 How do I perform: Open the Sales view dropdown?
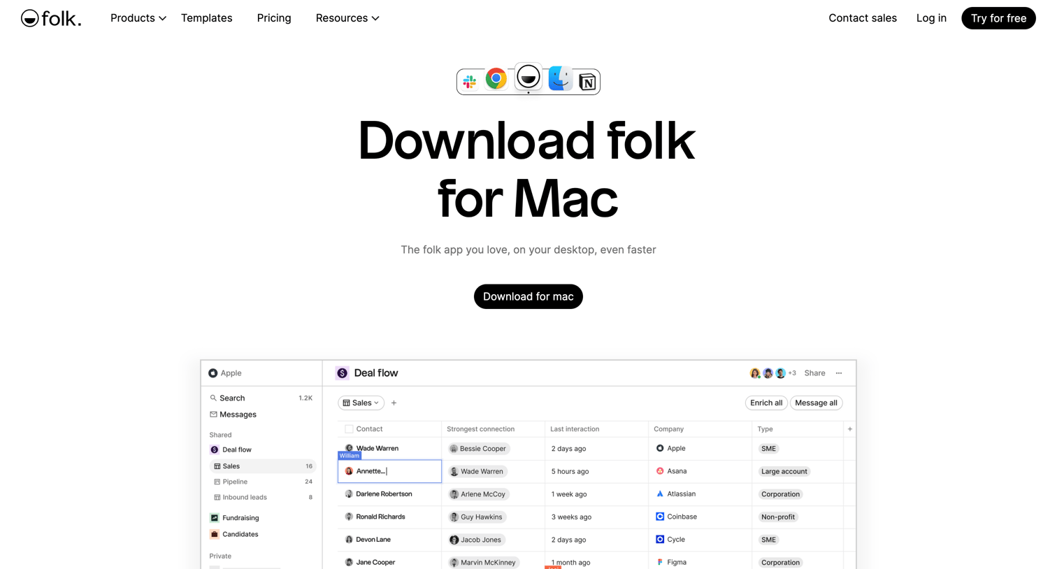click(361, 403)
